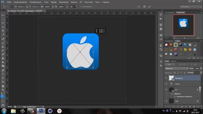Open the Actions panel play icon
Image resolution: width=203 pixels, height=114 pixels.
[161, 19]
